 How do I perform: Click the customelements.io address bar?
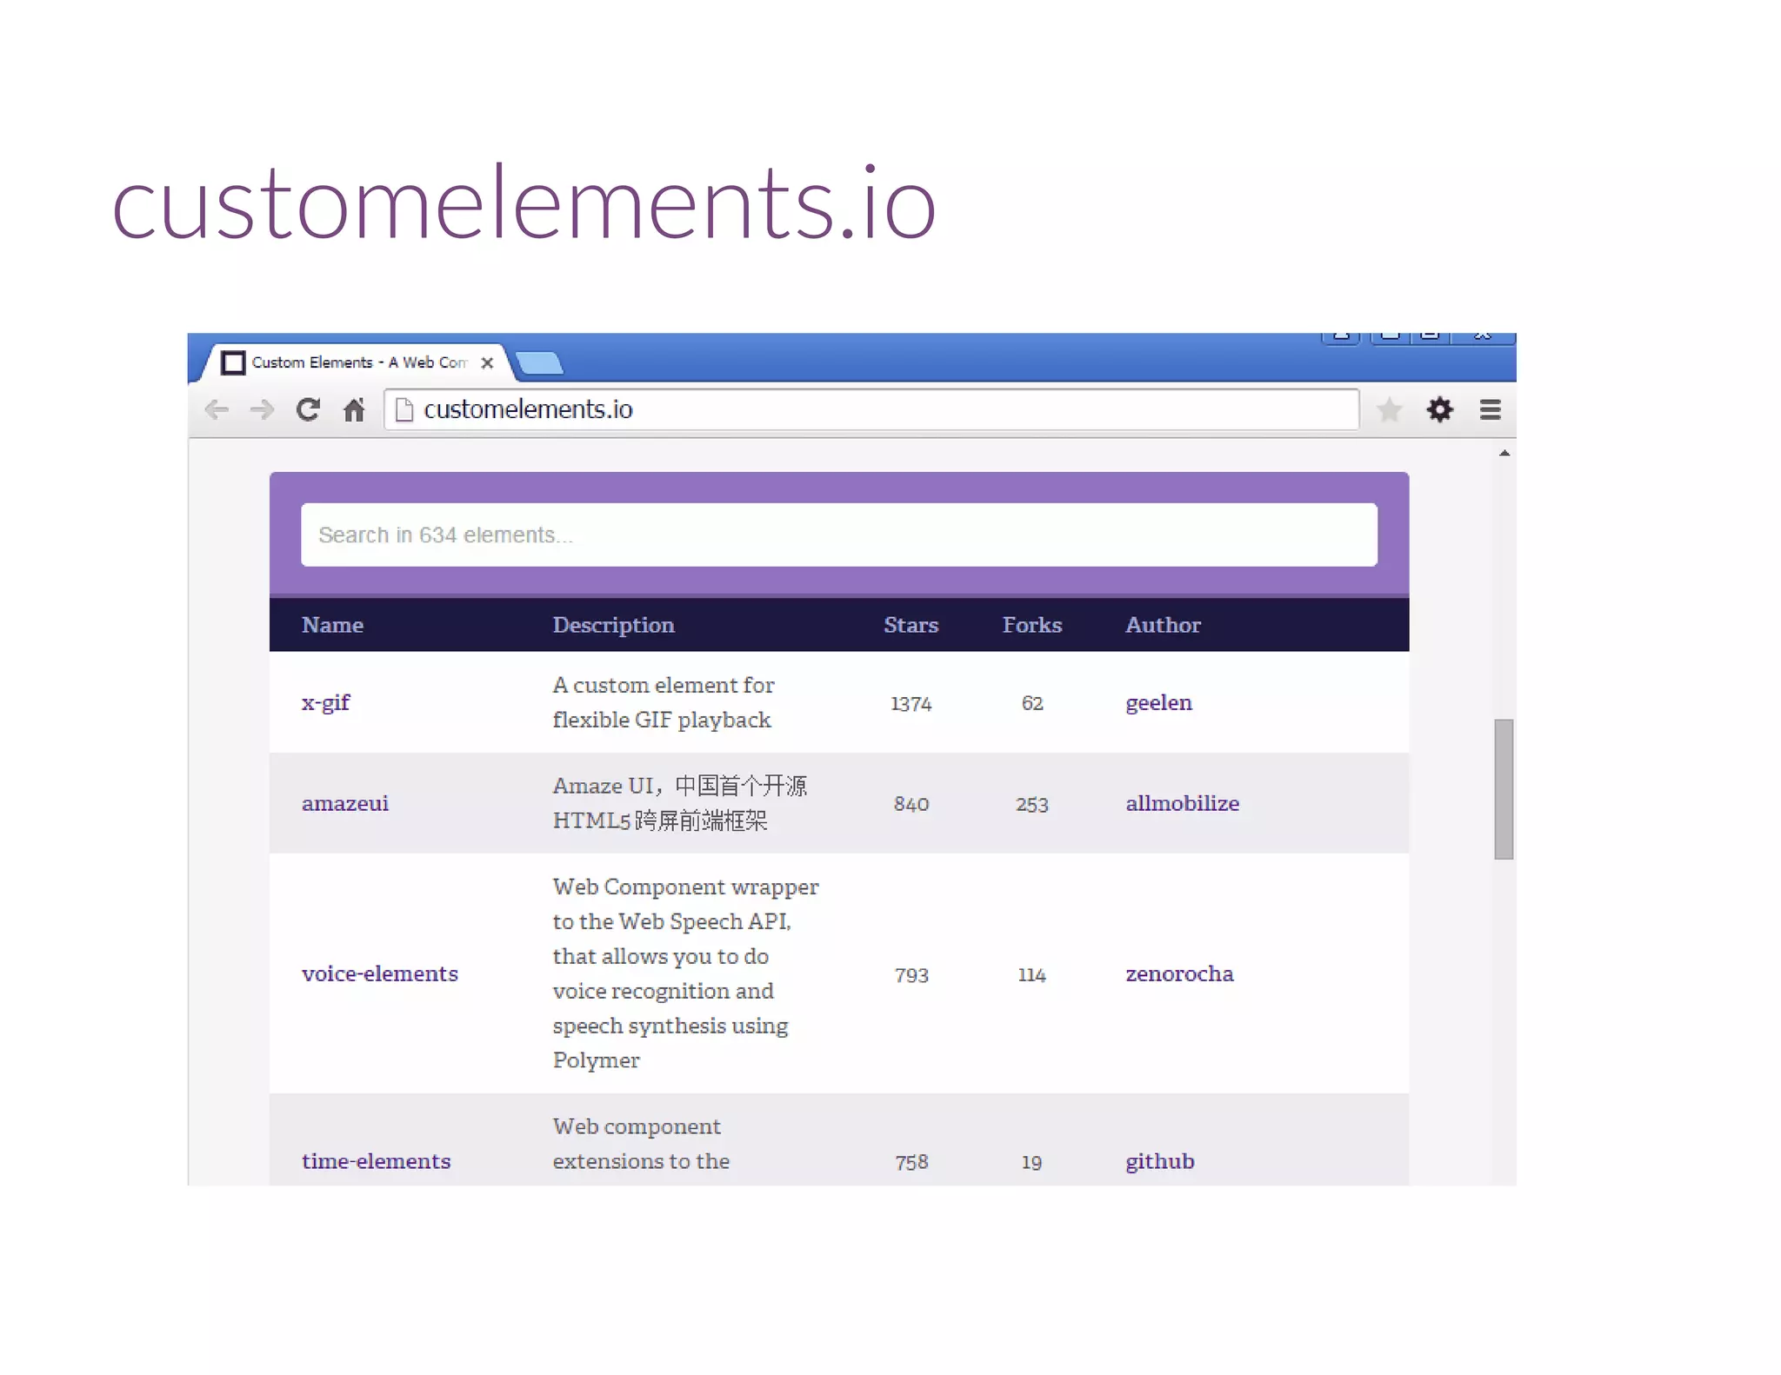coord(871,409)
